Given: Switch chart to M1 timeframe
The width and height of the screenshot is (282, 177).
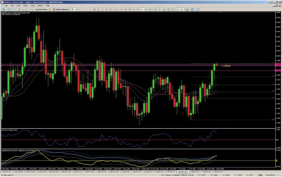Looking at the screenshot, I should (117, 9).
